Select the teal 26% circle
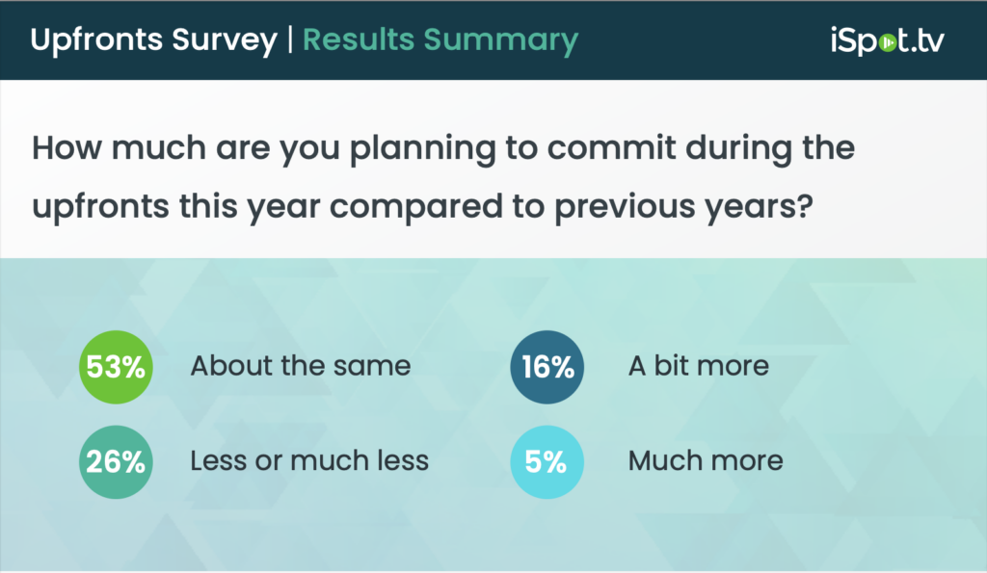Image resolution: width=987 pixels, height=573 pixels. click(x=116, y=460)
